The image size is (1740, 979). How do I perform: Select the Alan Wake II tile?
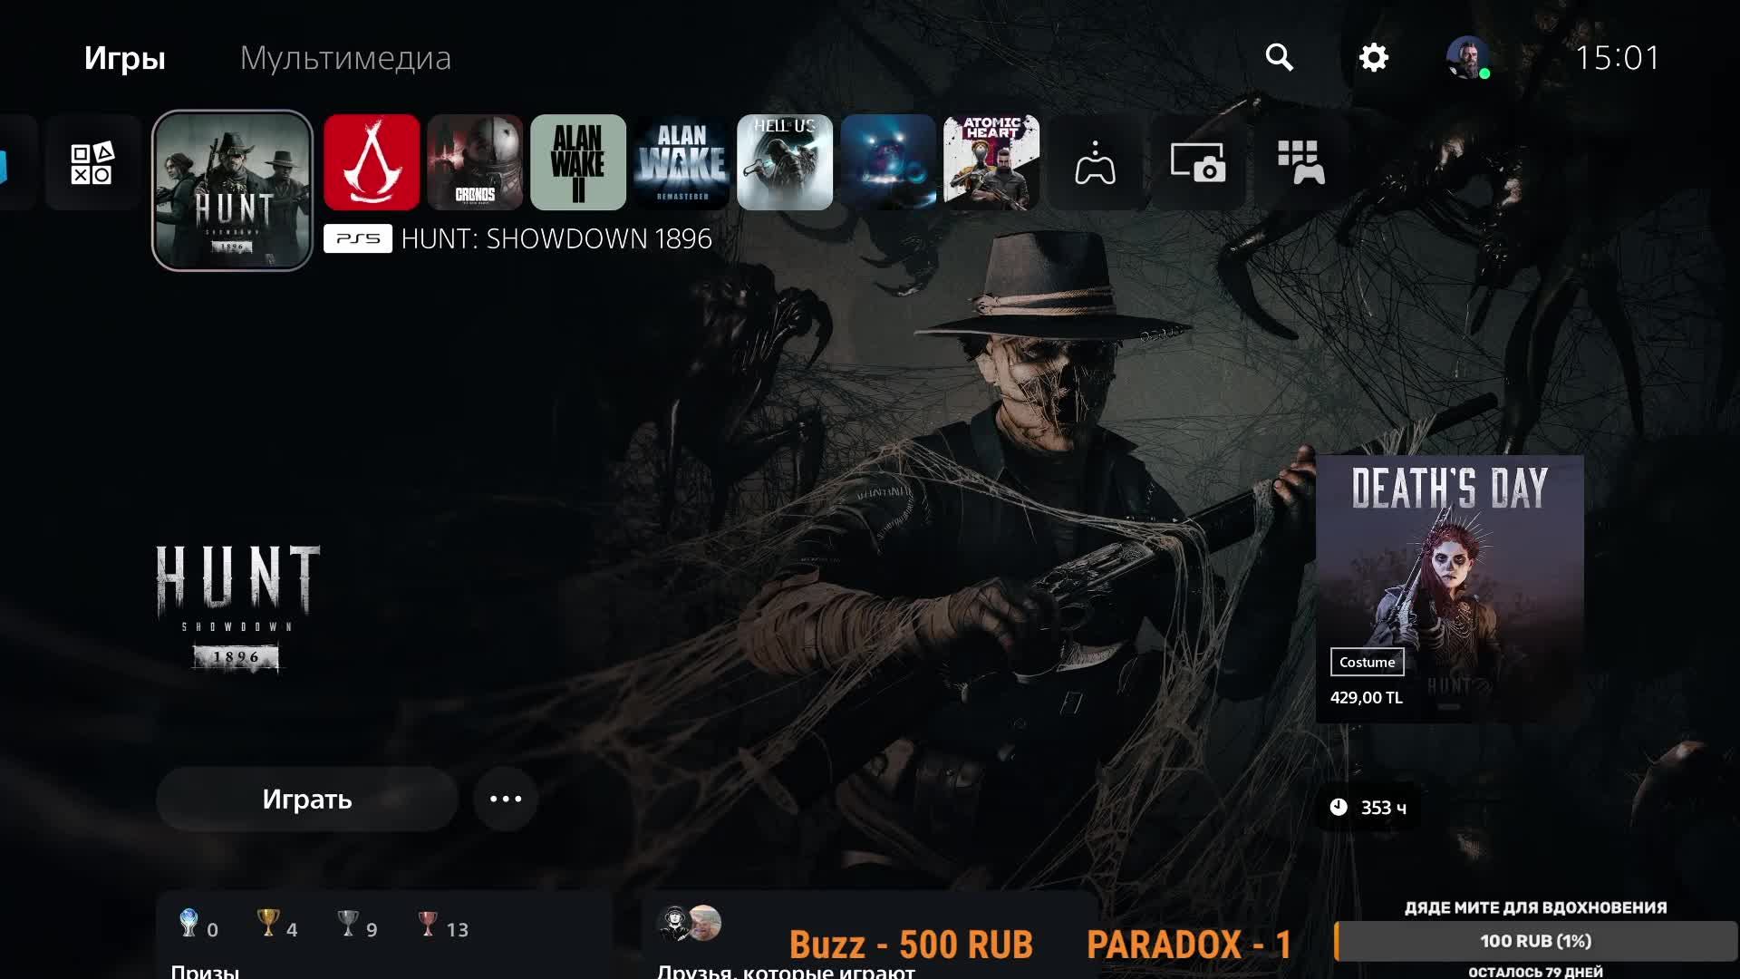coord(578,162)
